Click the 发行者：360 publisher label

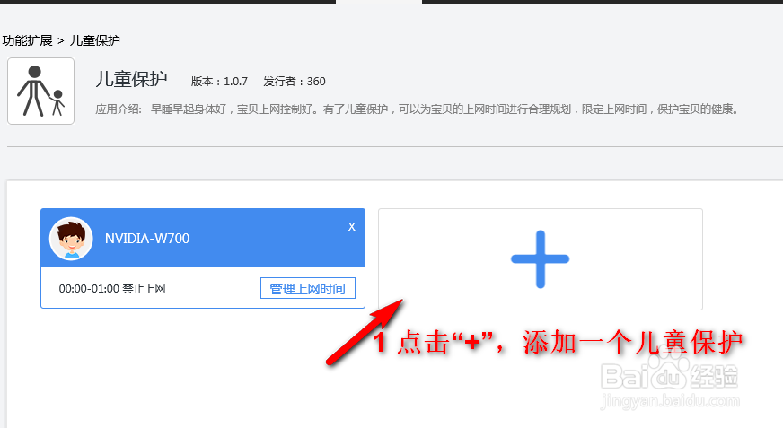(x=295, y=82)
